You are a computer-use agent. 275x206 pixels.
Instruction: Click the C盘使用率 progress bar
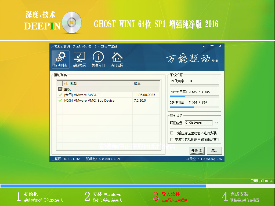point(194,107)
